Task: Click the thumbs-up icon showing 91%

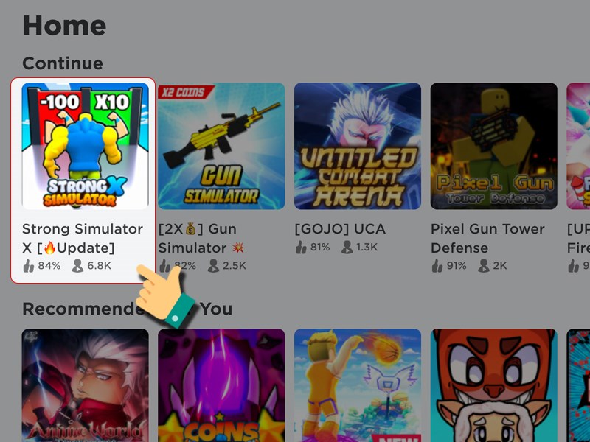Action: coord(437,266)
